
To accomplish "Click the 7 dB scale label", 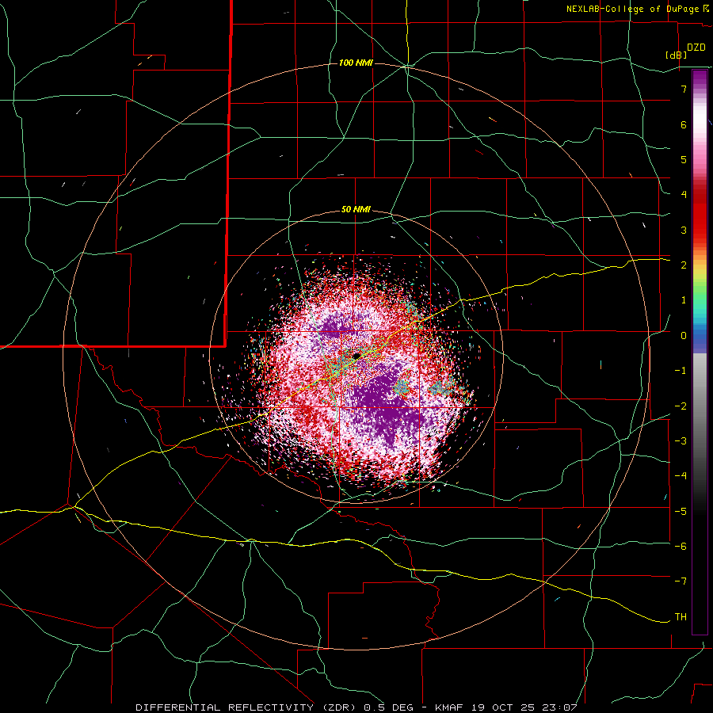I will [684, 89].
